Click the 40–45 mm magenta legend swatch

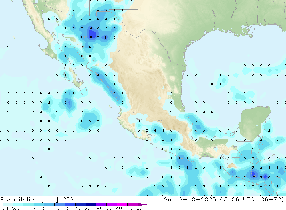tap(122, 204)
